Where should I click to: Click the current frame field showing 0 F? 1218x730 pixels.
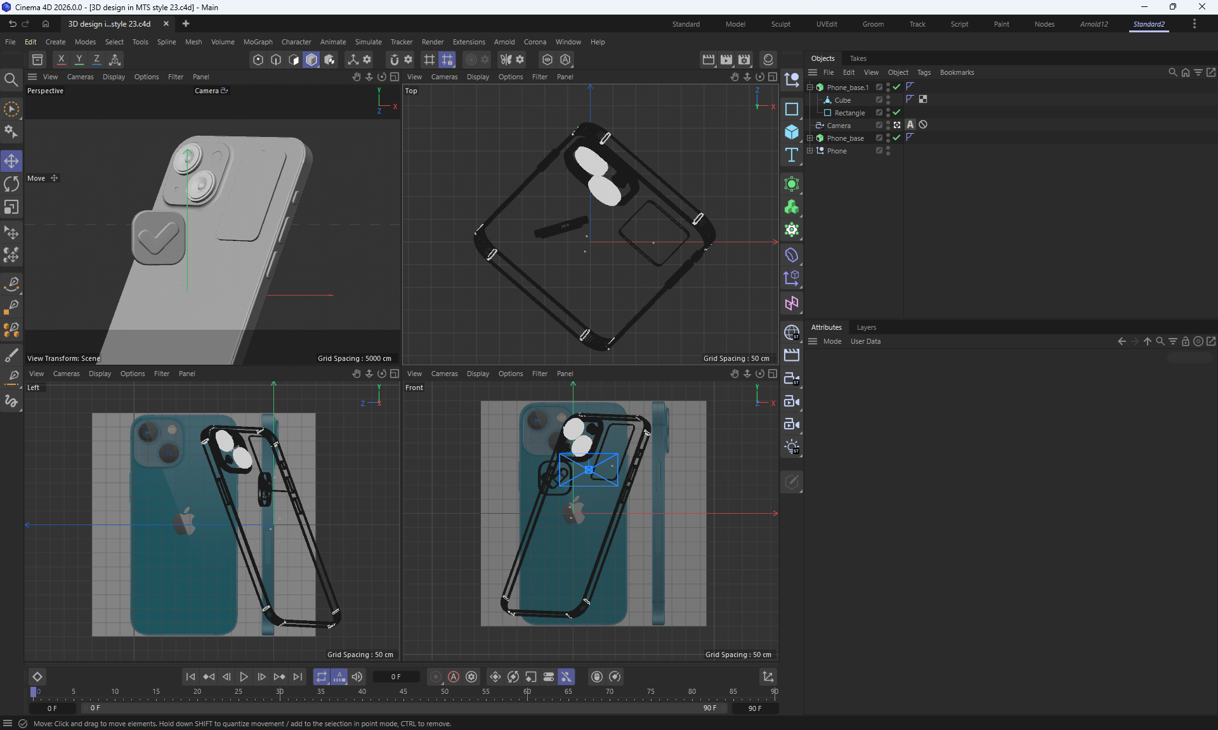(396, 677)
